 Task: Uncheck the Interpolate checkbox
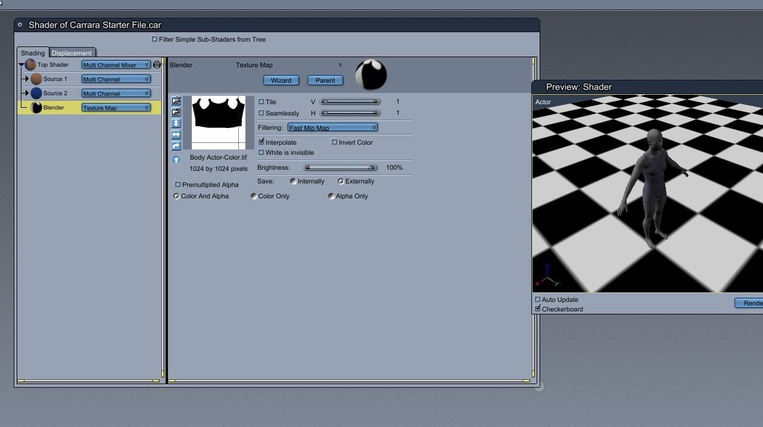(x=261, y=142)
